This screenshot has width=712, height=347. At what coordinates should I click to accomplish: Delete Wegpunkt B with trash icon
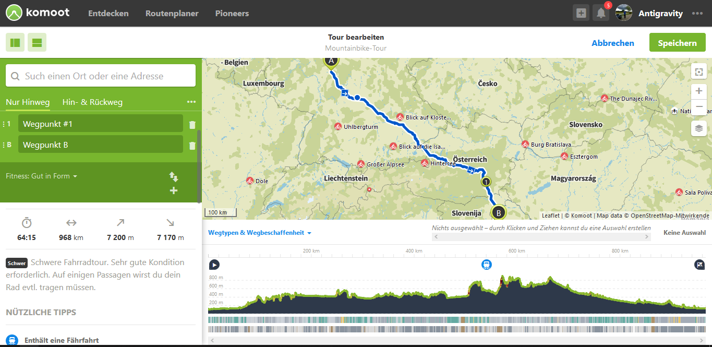(192, 146)
